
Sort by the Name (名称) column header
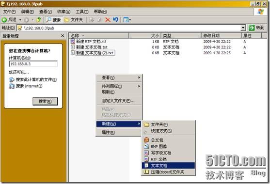click(99, 36)
